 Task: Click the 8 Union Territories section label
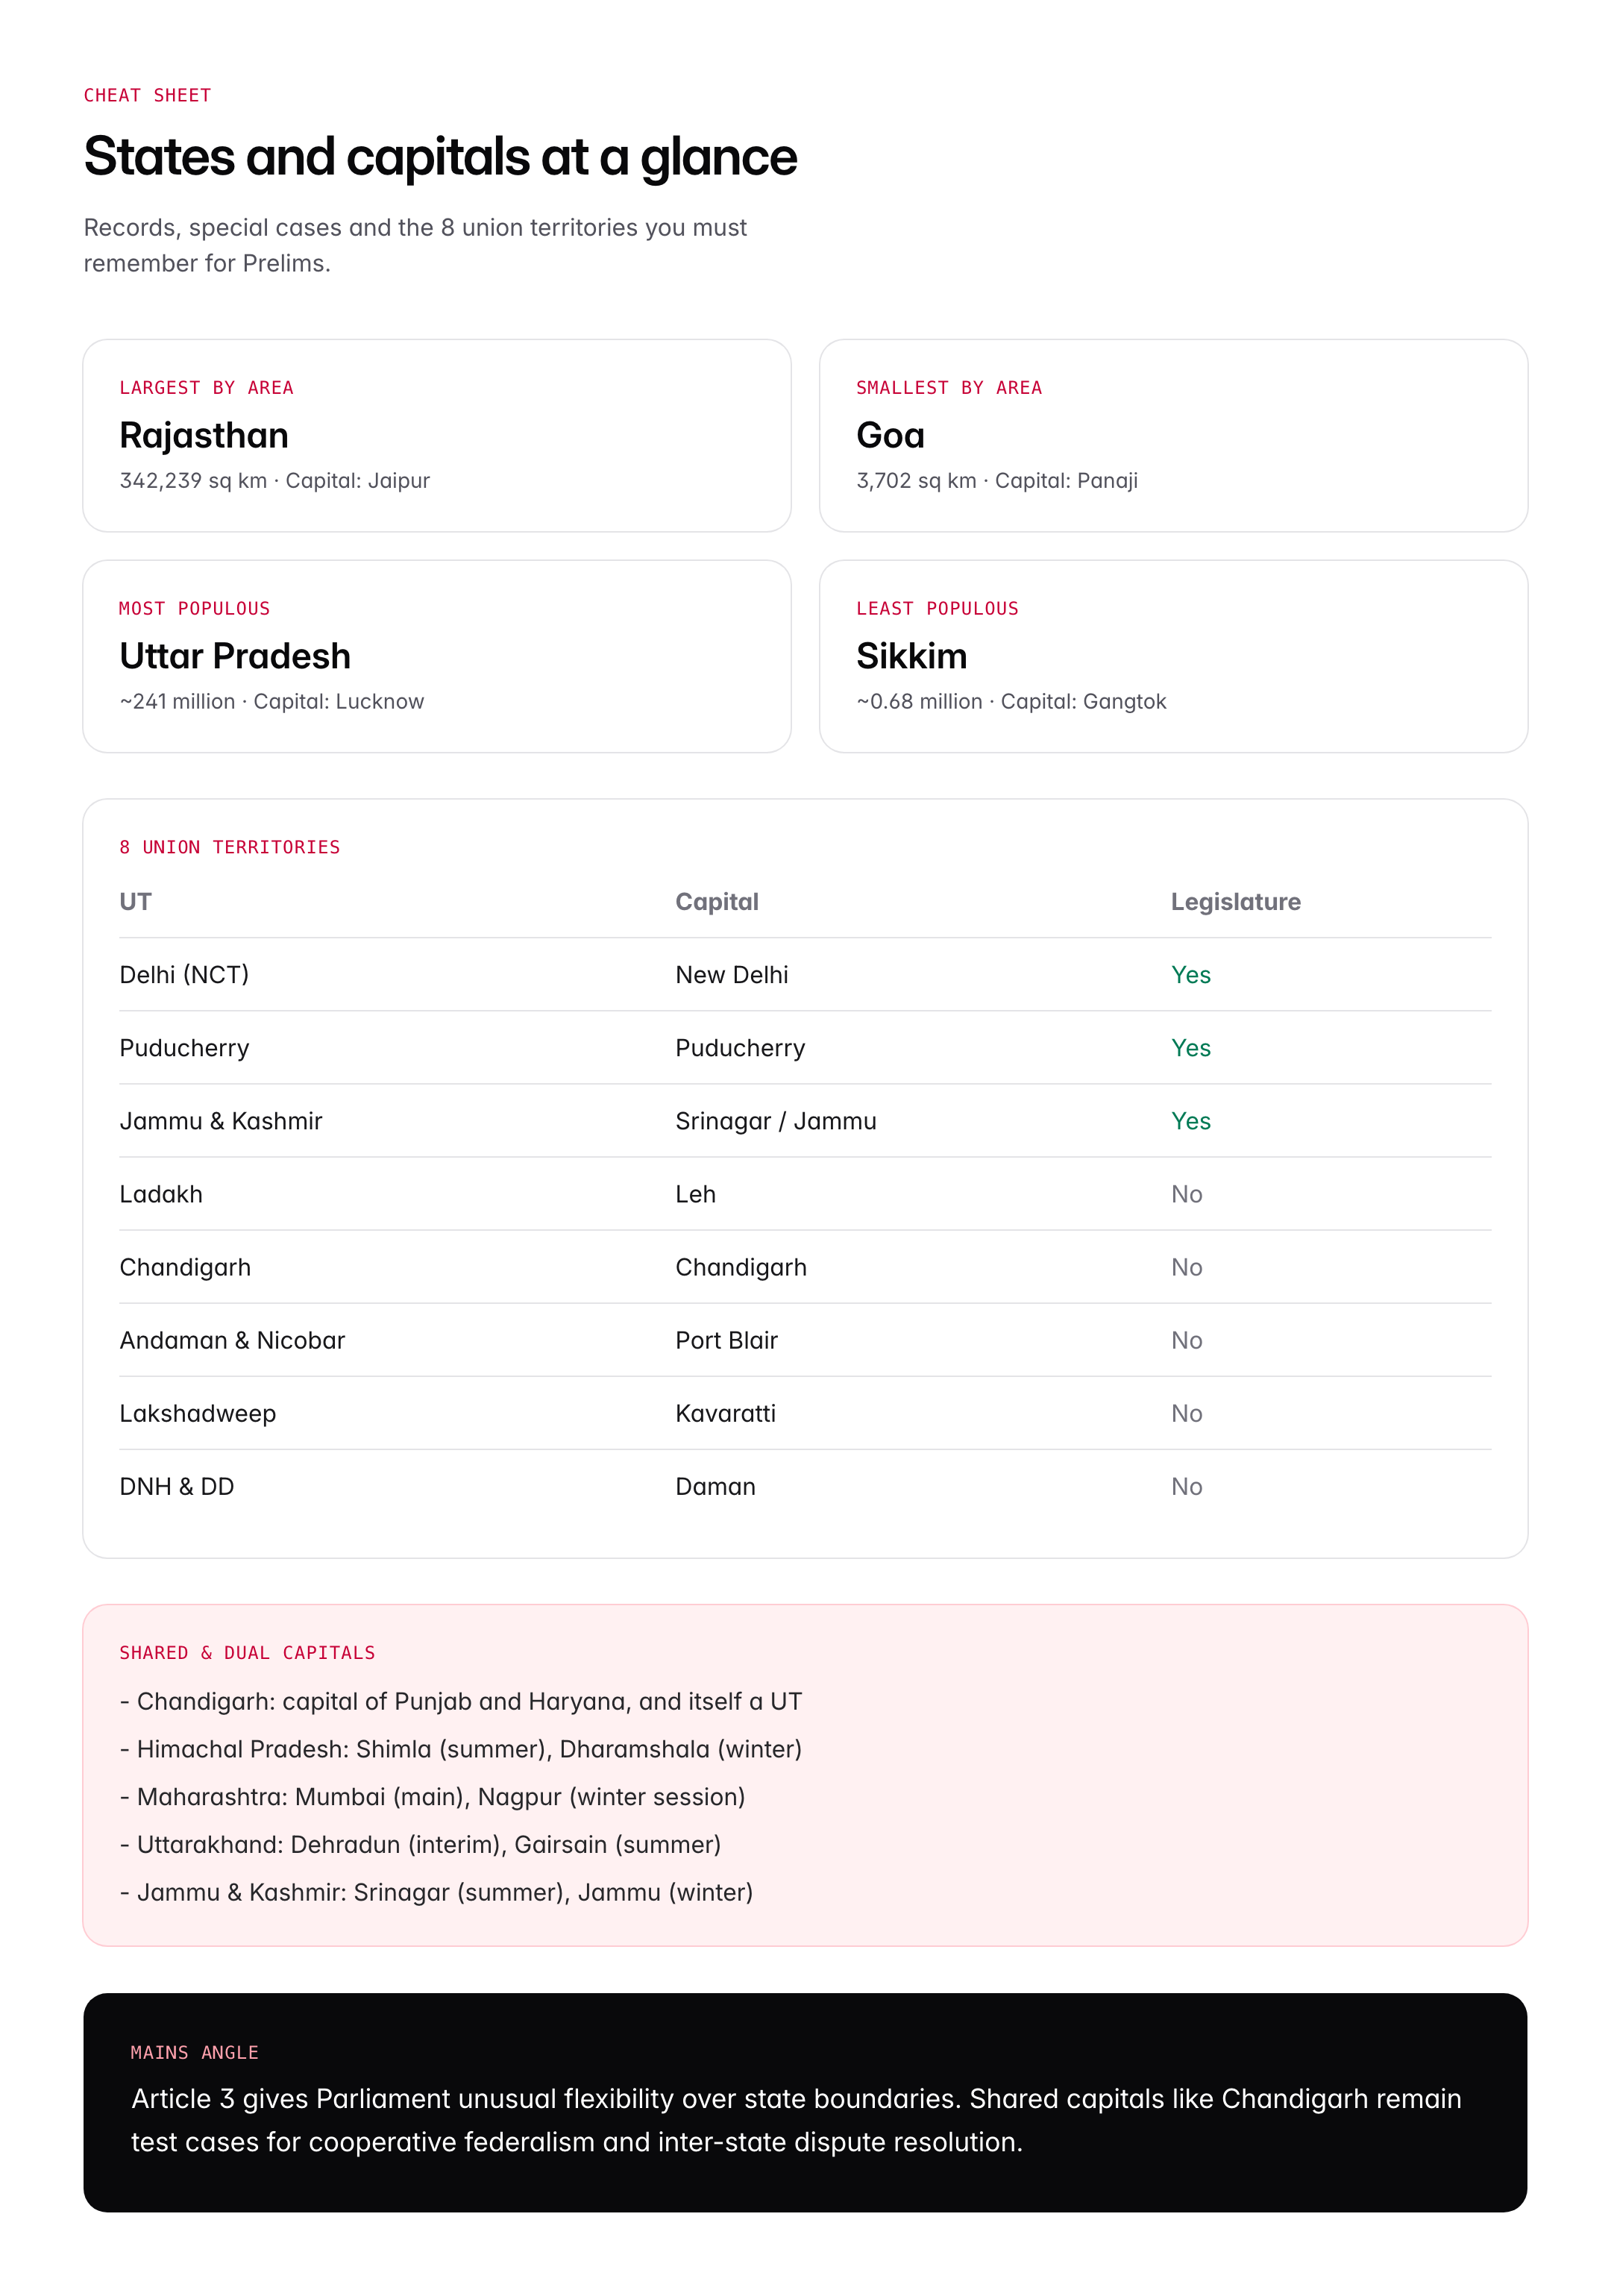229,847
